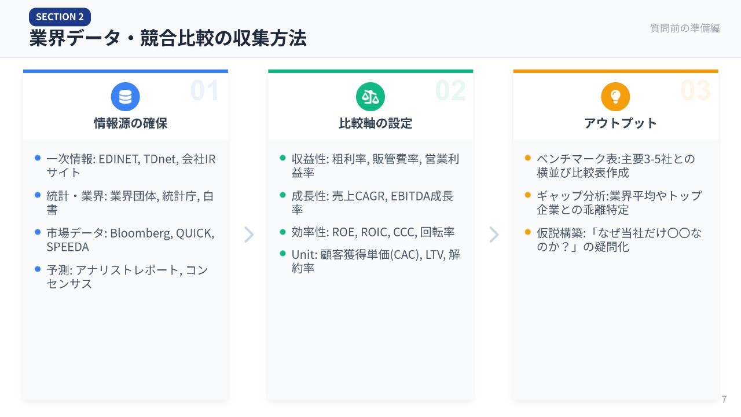The width and height of the screenshot is (741, 417).
Task: Click the orange lightbulb icon
Action: (615, 97)
